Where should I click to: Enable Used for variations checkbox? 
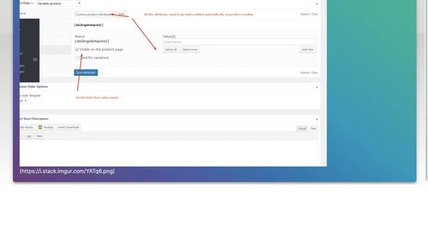77,58
